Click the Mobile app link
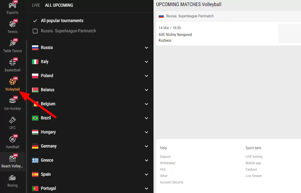 tap(253, 163)
